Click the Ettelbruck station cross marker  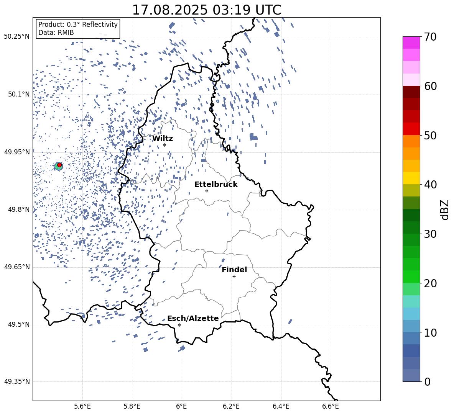[x=207, y=191]
